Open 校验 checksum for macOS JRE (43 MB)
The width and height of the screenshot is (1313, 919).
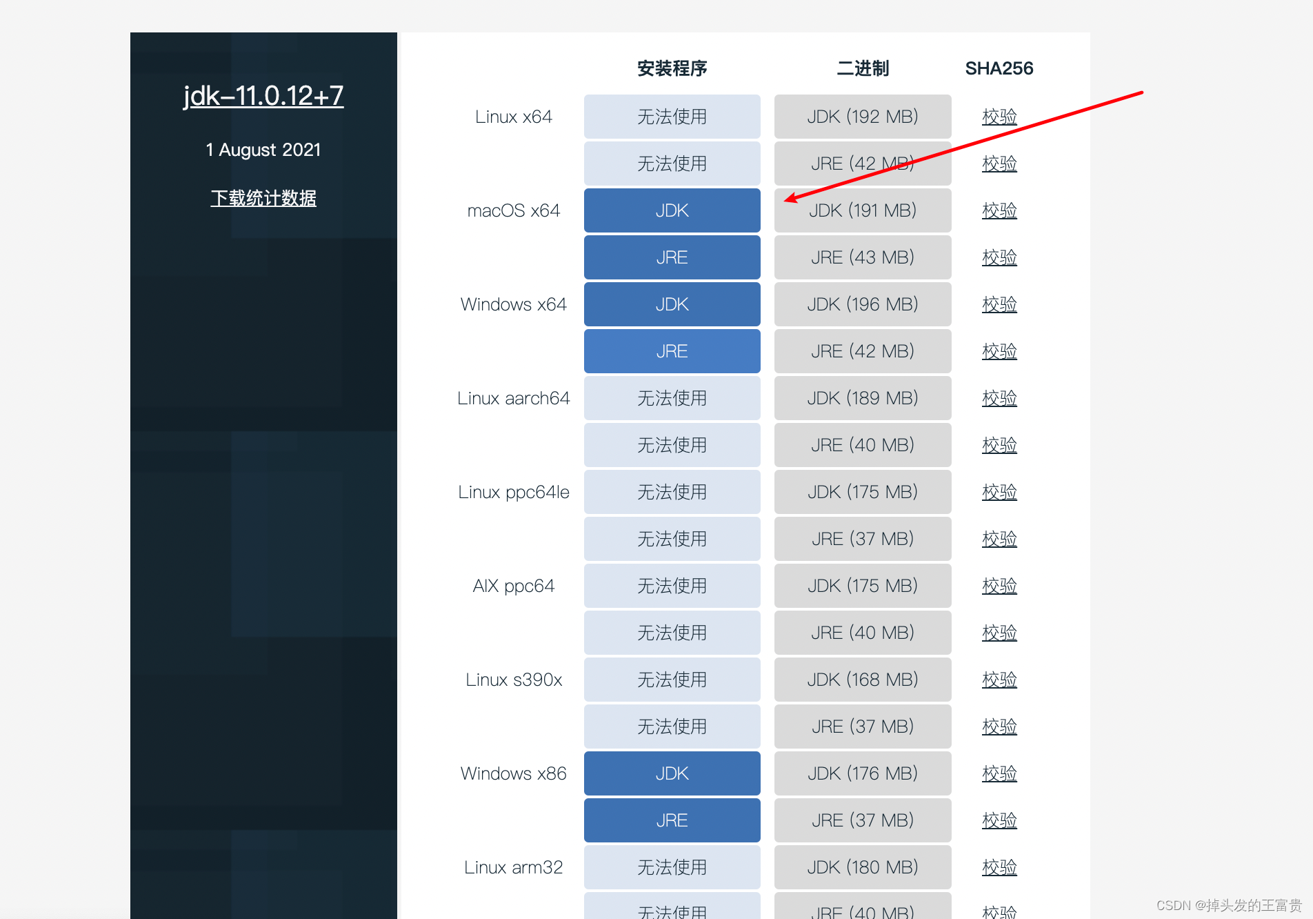click(999, 257)
